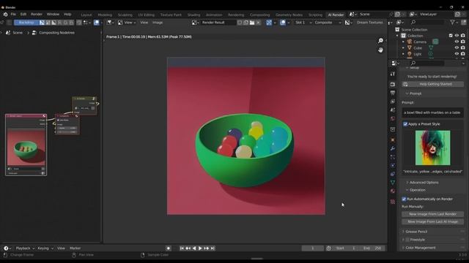Screen dimensions: 469x263
Task: Select the AI Render workspace tab
Action: point(336,15)
